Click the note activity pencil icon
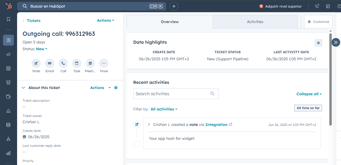This screenshot has height=165, width=341. [137, 125]
